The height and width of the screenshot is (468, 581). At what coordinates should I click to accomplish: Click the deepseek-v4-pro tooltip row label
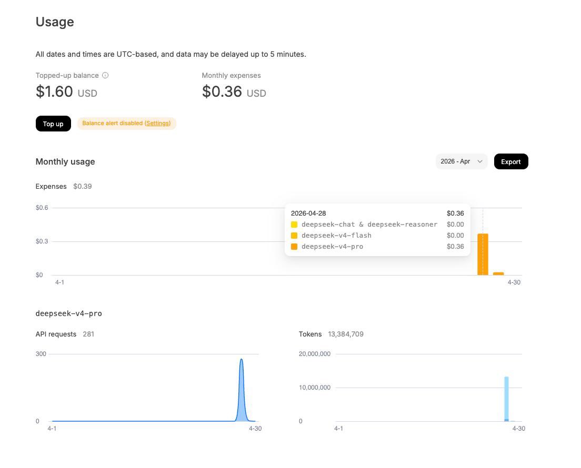pos(333,247)
